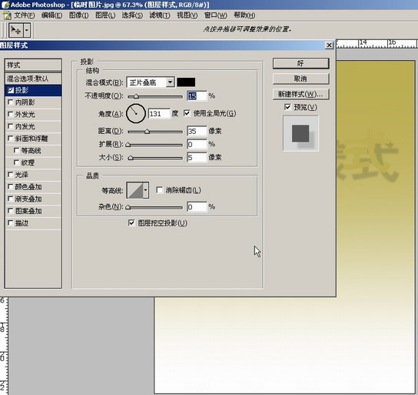418x395 pixels.
Task: Select the 样式 header in the list
Action: [x=33, y=65]
